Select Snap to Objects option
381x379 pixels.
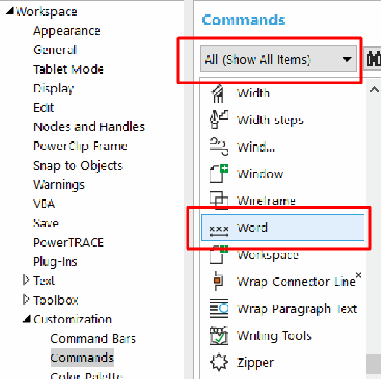click(x=78, y=166)
